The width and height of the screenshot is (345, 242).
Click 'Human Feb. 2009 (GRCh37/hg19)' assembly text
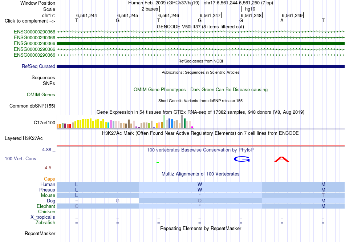(164, 3)
